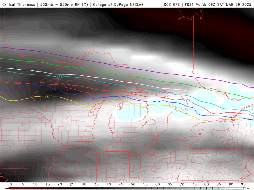
Task: Click the '70' value on the scale
Action: pyautogui.click(x=182, y=184)
